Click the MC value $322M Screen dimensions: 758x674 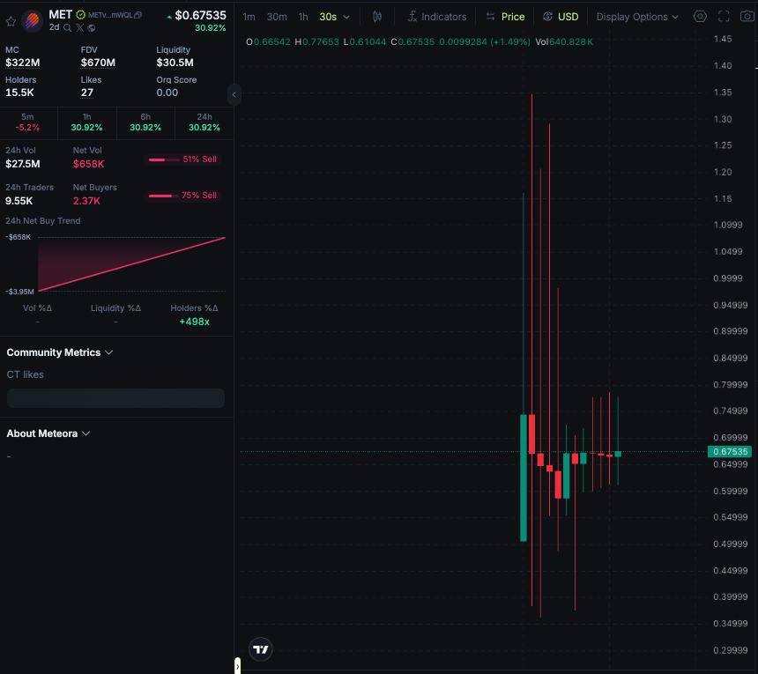pyautogui.click(x=23, y=63)
